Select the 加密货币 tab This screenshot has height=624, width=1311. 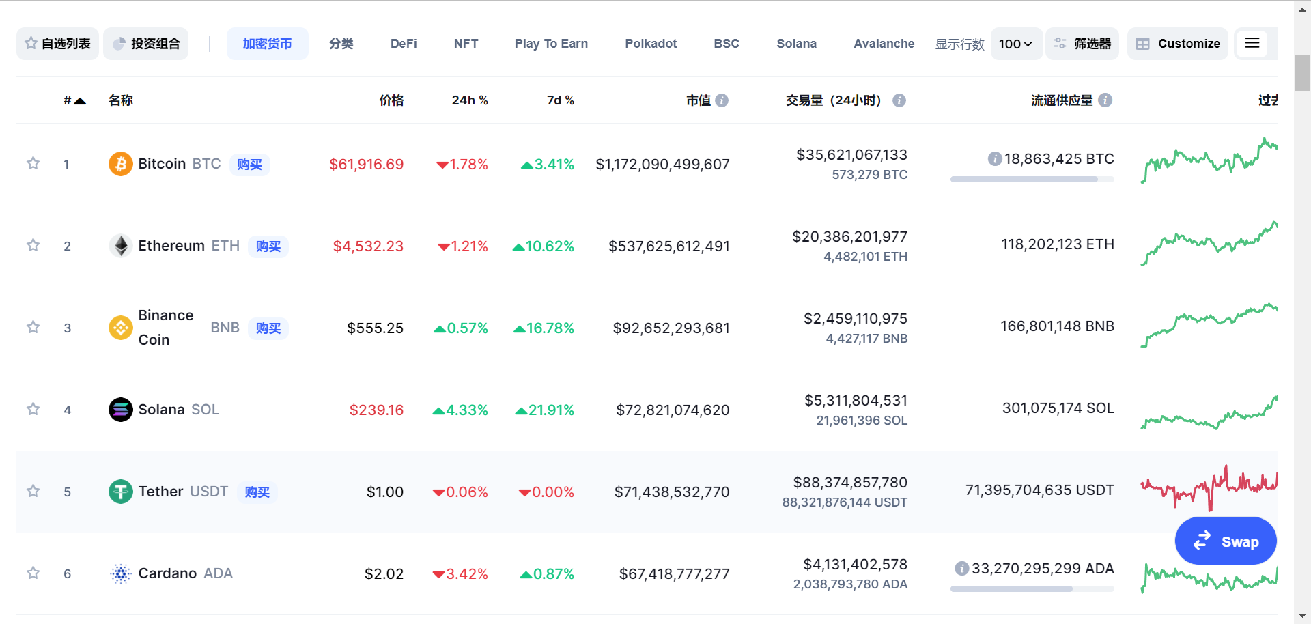pyautogui.click(x=268, y=44)
